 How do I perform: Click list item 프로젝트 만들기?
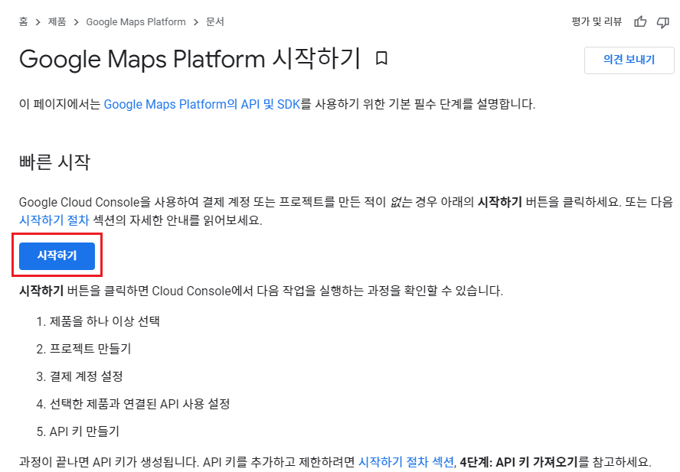[90, 349]
